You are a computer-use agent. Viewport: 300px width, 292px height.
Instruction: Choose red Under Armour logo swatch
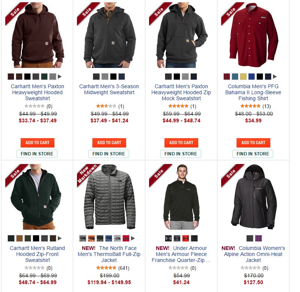pyautogui.click(x=185, y=238)
